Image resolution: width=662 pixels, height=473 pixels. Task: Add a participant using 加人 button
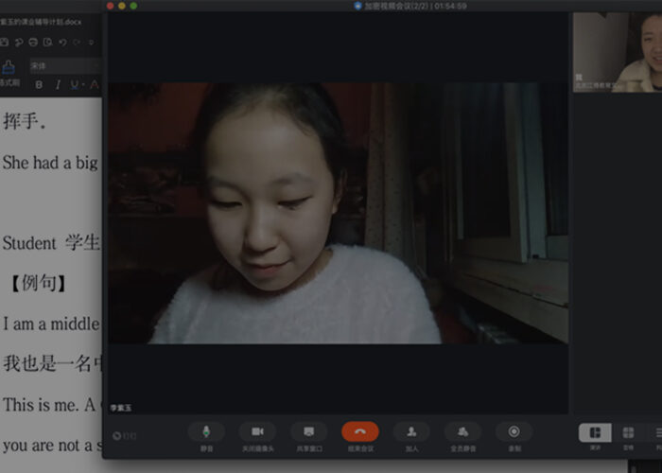[411, 432]
